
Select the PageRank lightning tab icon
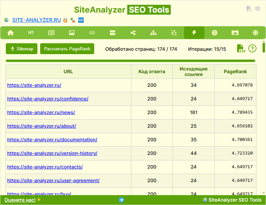194,33
